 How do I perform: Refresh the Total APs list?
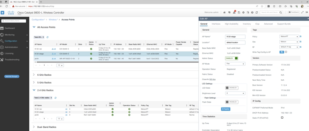click(48, 37)
